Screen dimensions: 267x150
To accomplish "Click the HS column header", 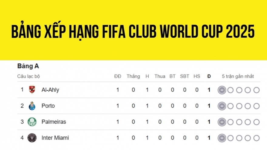I will click(197, 76).
